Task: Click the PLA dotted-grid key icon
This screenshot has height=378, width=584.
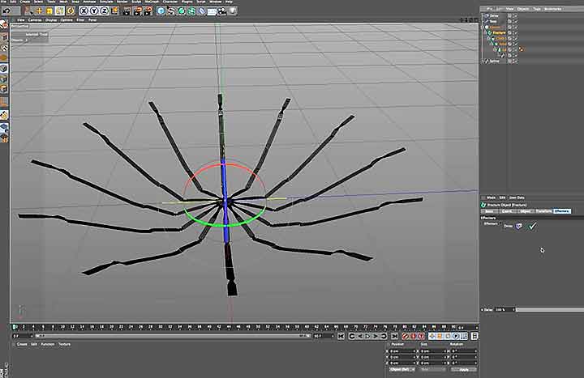Action: pyautogui.click(x=464, y=336)
